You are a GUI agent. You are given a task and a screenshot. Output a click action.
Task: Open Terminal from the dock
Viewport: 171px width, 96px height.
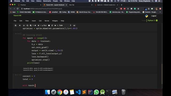click(x=108, y=92)
